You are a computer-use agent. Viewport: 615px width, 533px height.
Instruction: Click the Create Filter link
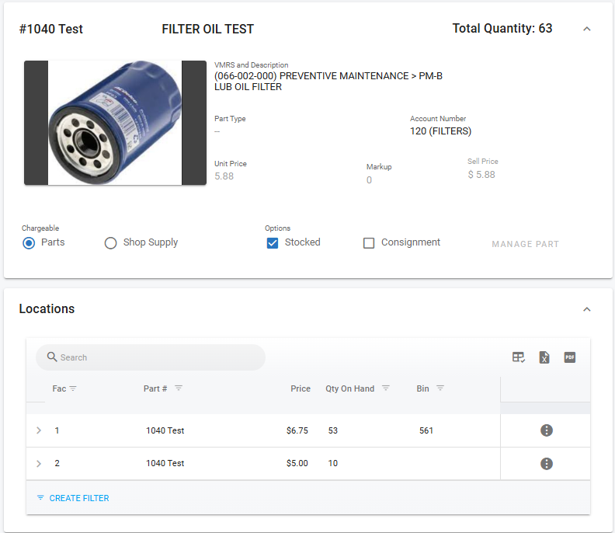[73, 498]
